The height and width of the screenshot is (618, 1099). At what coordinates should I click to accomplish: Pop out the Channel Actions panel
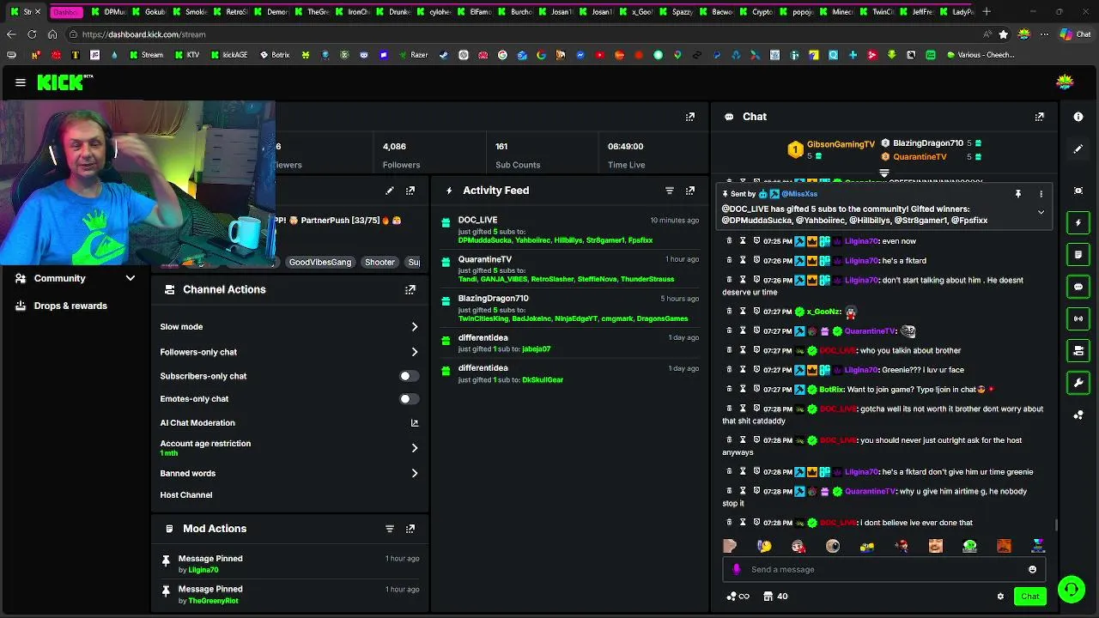(x=410, y=290)
